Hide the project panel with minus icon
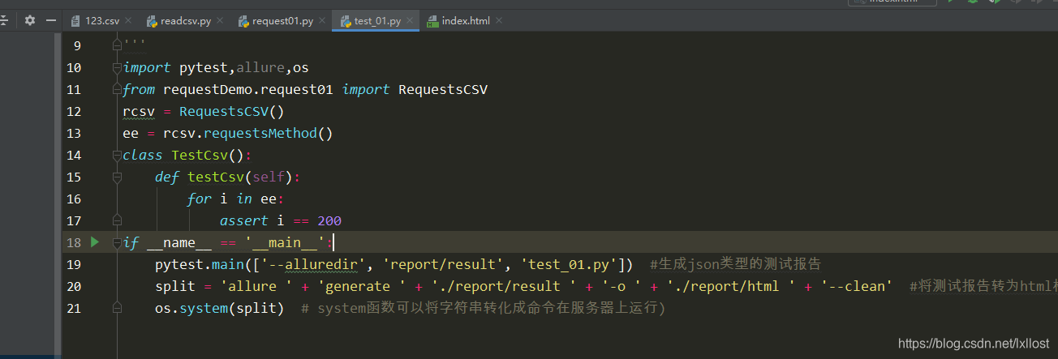The height and width of the screenshot is (359, 1058). point(51,20)
